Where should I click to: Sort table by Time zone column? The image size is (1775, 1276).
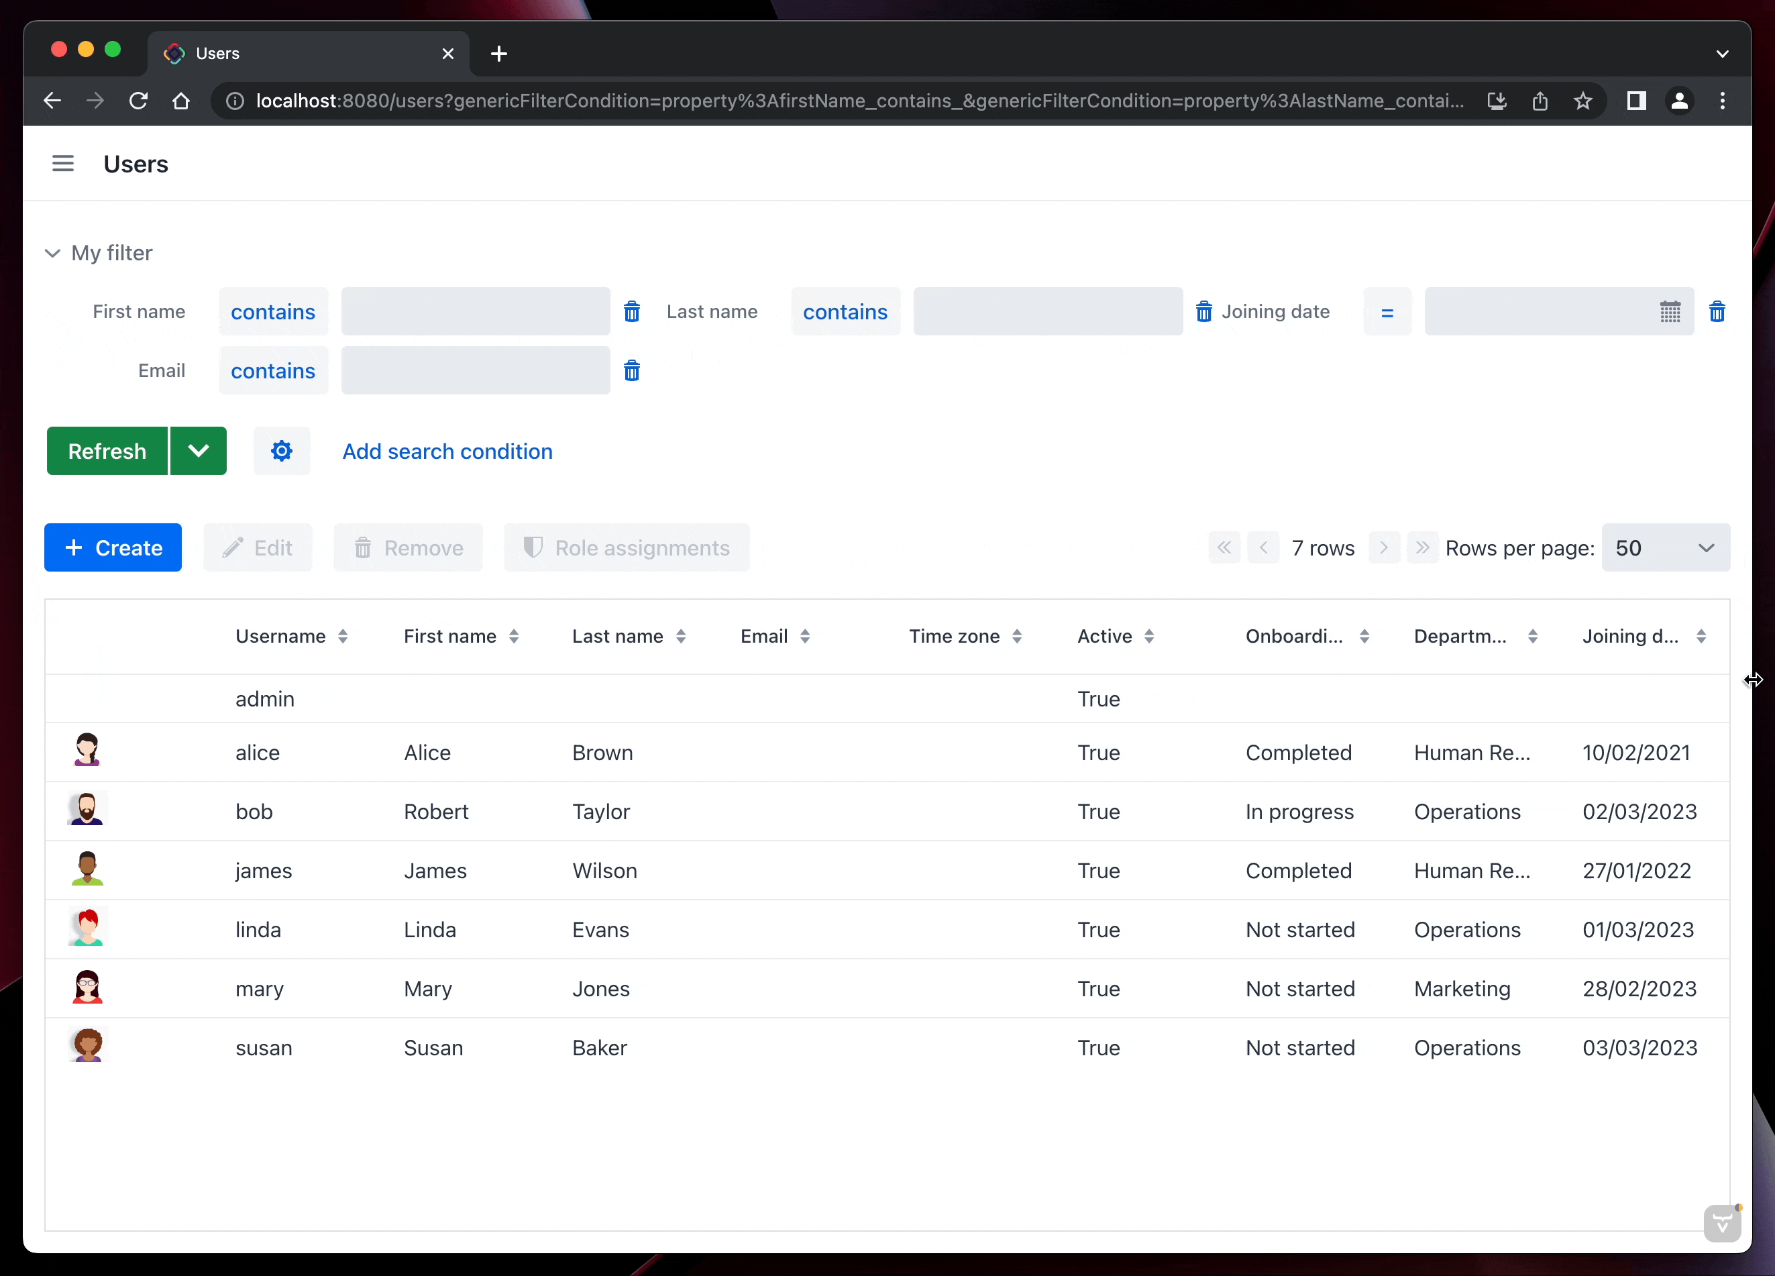tap(1017, 637)
